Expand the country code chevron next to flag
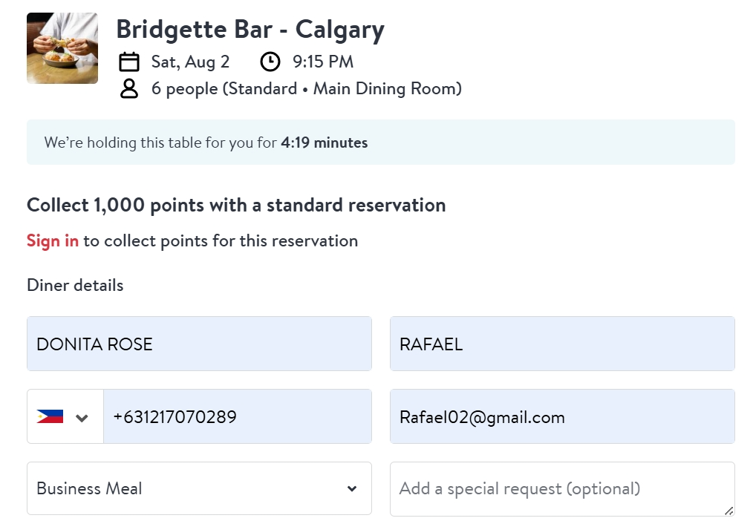 coord(82,418)
